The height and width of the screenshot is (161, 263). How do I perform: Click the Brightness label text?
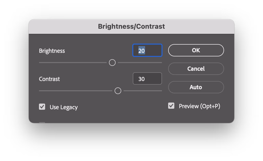click(x=52, y=51)
